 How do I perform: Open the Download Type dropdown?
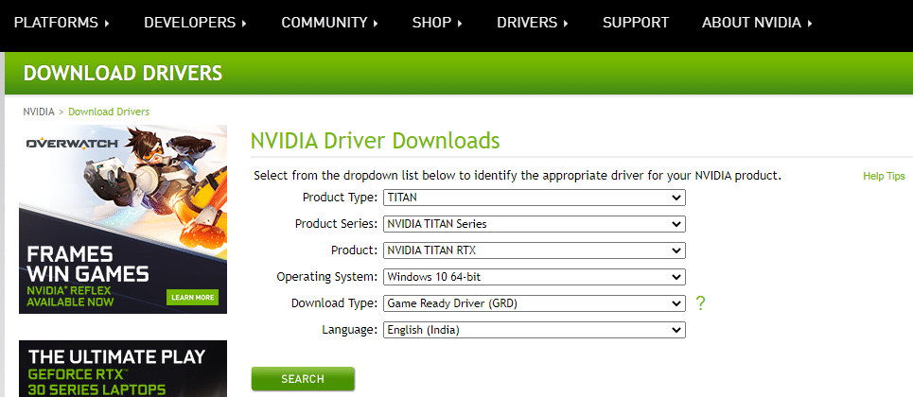point(535,303)
